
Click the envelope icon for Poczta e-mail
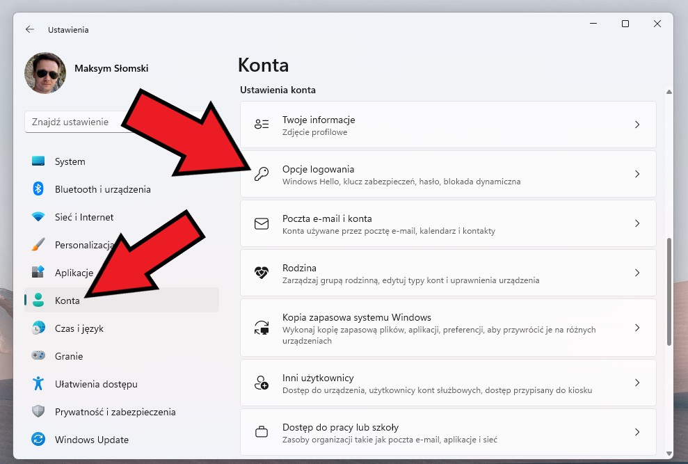point(261,223)
